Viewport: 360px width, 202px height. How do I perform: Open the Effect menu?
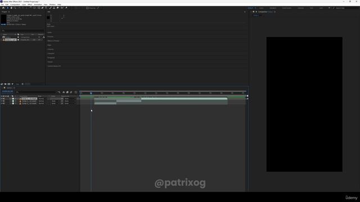30,4
